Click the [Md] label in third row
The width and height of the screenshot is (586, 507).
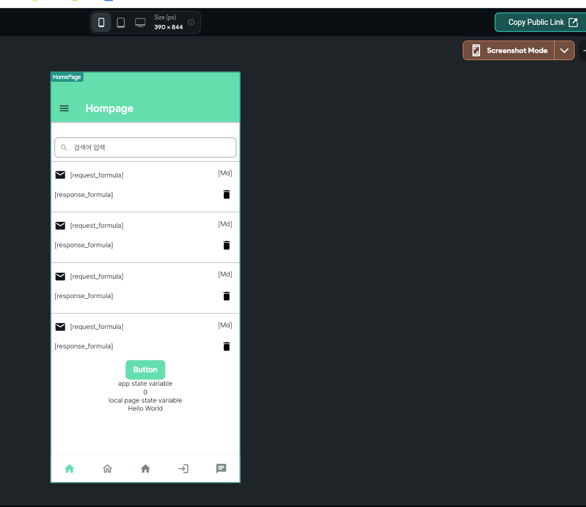(x=225, y=274)
